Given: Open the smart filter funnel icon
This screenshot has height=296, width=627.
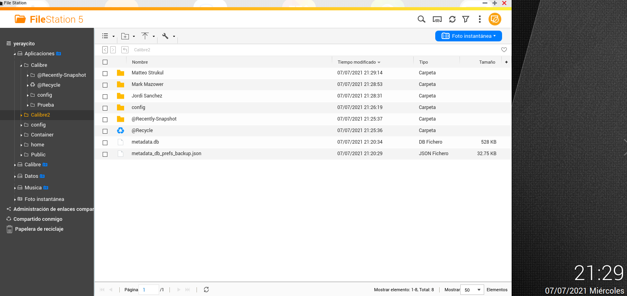Looking at the screenshot, I should [x=466, y=19].
